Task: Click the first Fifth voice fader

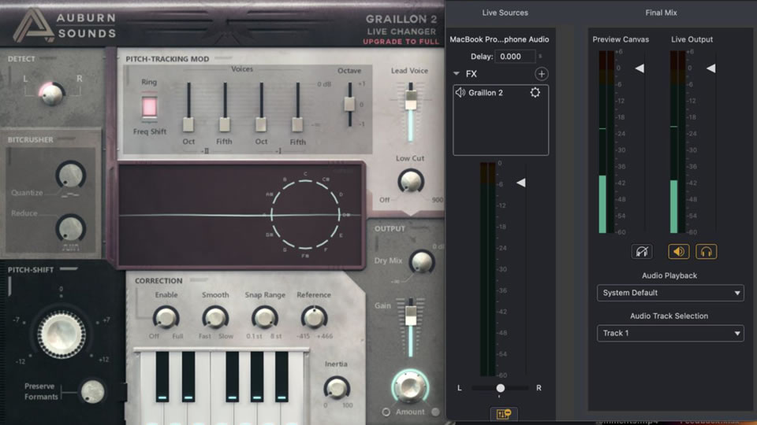Action: tap(225, 124)
